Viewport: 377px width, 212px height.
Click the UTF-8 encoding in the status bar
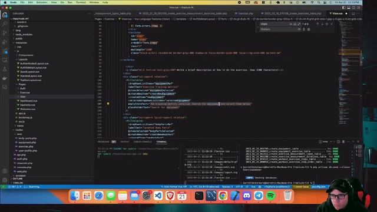tap(239, 187)
